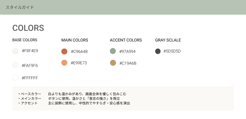
Task: Select the GRAY SCLALE heading
Action: [x=168, y=40]
